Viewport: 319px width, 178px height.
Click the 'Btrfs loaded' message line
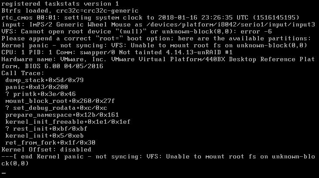70,10
